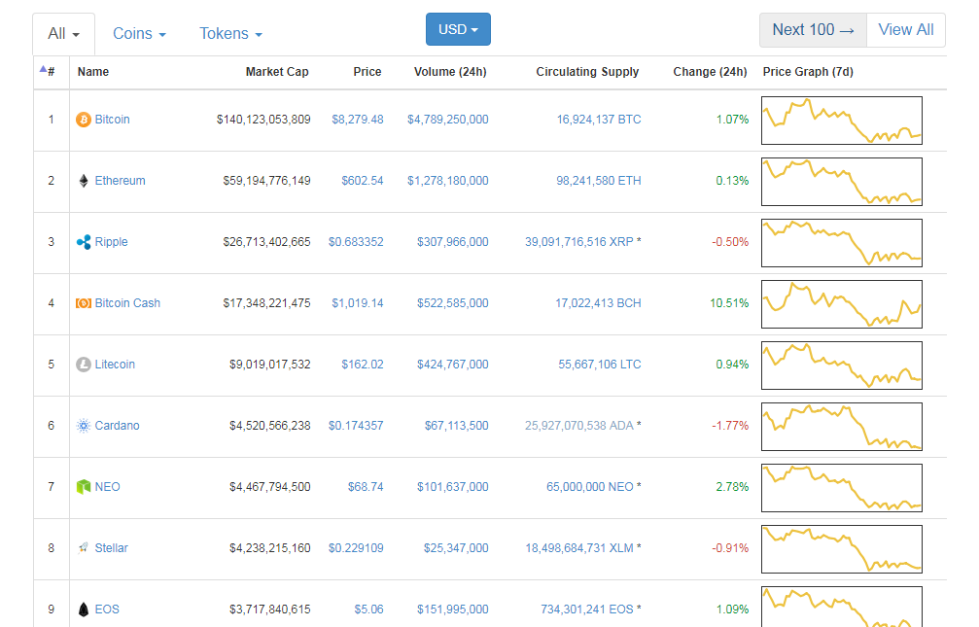This screenshot has height=627, width=979.
Task: Click Bitcoin volume $4,789,250,000
Action: tap(447, 120)
